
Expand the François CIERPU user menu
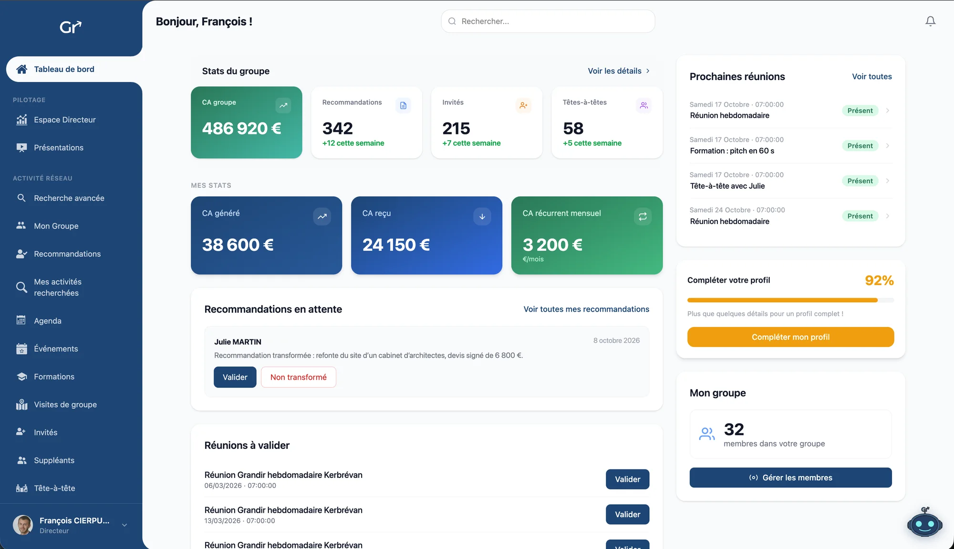click(x=124, y=525)
